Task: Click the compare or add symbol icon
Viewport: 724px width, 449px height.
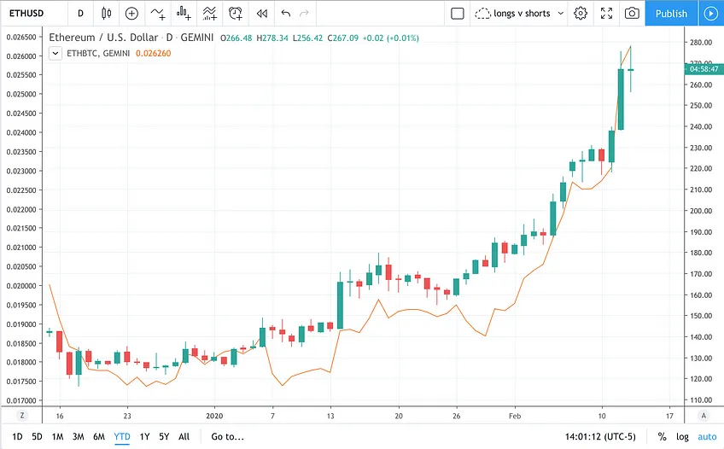Action: click(131, 14)
